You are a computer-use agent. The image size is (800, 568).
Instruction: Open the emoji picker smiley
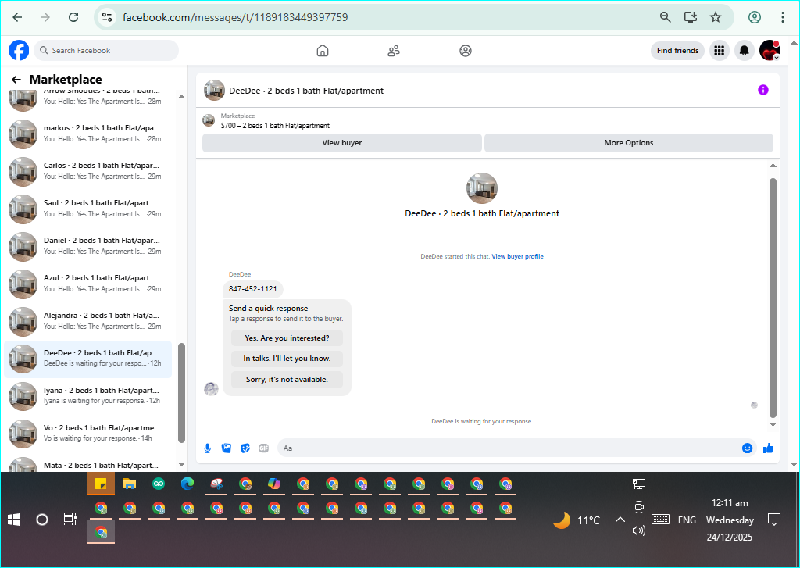coord(748,448)
